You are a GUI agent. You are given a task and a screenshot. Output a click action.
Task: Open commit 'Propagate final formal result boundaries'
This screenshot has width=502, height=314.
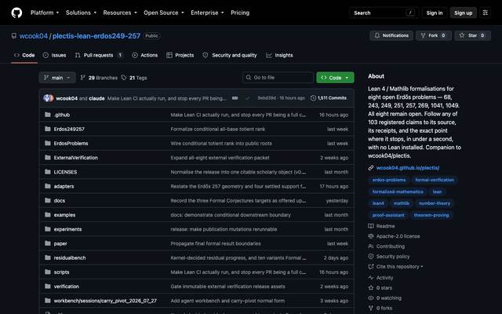click(216, 243)
